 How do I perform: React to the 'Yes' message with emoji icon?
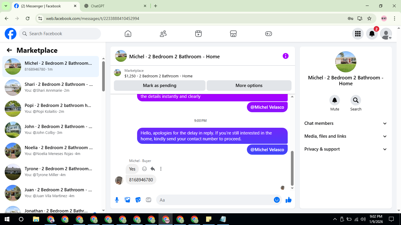point(144,169)
